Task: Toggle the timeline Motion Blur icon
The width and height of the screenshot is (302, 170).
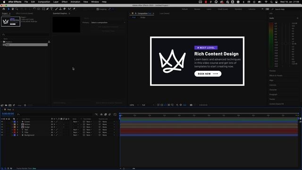Action: [110, 114]
